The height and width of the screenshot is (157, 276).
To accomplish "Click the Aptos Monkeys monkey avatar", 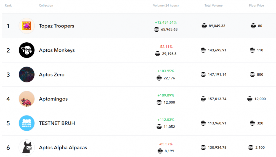I will coord(26,50).
